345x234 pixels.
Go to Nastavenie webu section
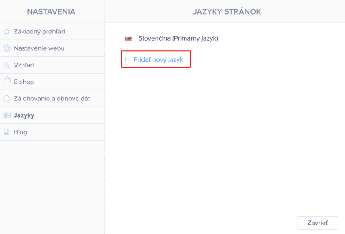tap(39, 48)
